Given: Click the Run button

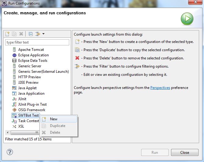Looking at the screenshot, I should click(155, 152).
